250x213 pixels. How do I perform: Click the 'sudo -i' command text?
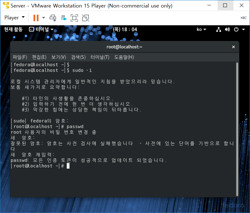pyautogui.click(x=82, y=70)
